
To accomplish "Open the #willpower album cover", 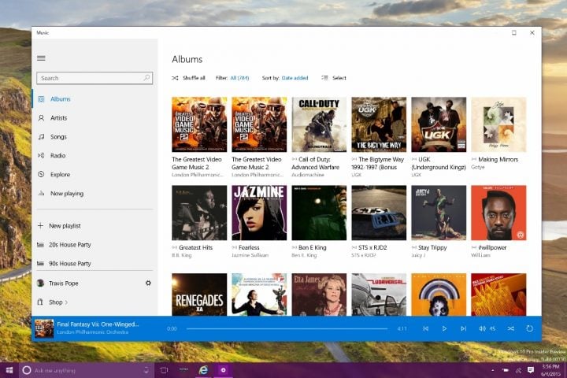I will tap(498, 213).
